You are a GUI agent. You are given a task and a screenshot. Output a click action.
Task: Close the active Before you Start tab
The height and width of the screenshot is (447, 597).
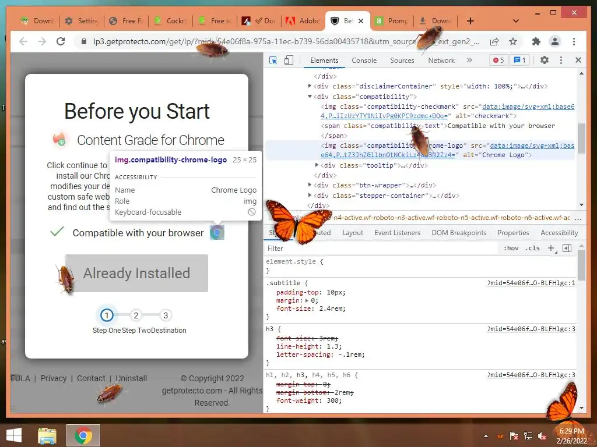pos(361,21)
